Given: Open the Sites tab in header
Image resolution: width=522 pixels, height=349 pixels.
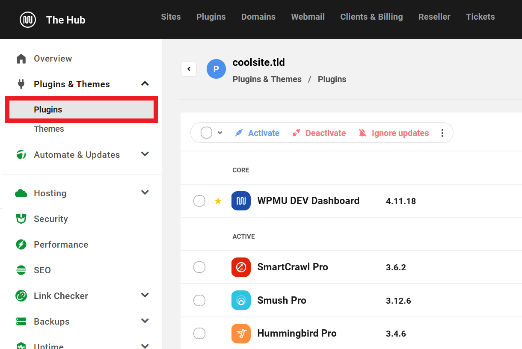Looking at the screenshot, I should pos(171,17).
